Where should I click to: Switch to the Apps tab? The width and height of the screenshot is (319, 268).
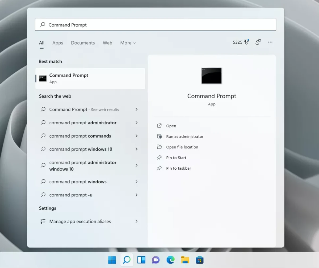point(57,43)
